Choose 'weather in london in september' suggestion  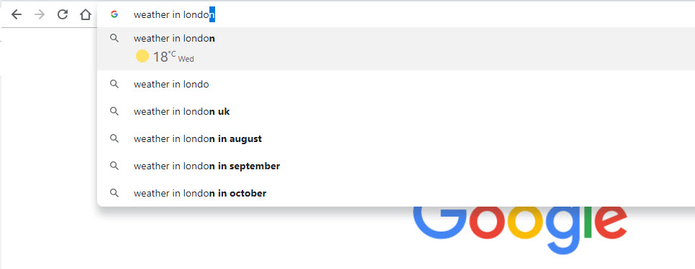coord(396,166)
